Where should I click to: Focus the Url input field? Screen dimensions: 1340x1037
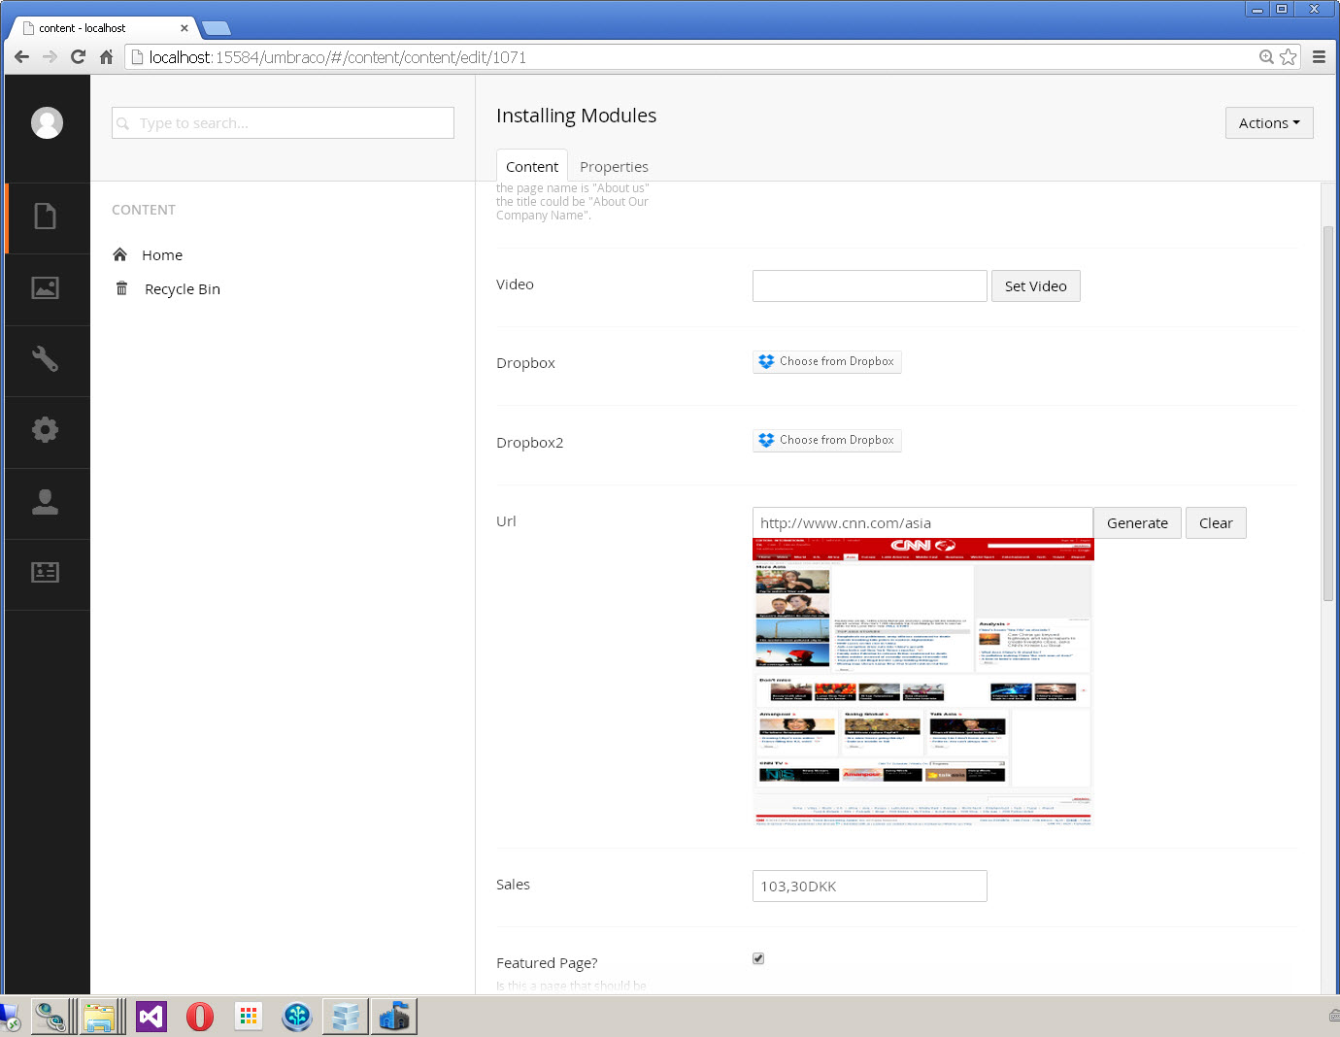pos(922,522)
